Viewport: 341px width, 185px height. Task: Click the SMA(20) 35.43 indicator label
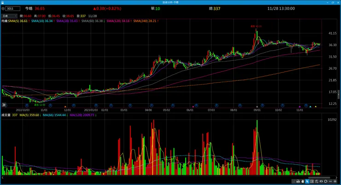tap(67, 21)
